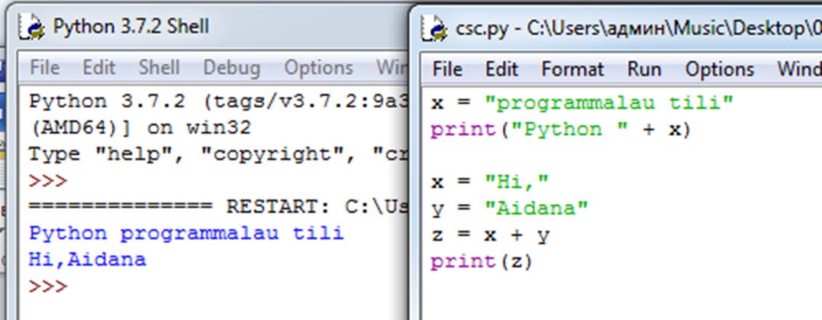Click the csc.py window title text
Image resolution: width=822 pixels, height=320 pixels.
pos(639,29)
